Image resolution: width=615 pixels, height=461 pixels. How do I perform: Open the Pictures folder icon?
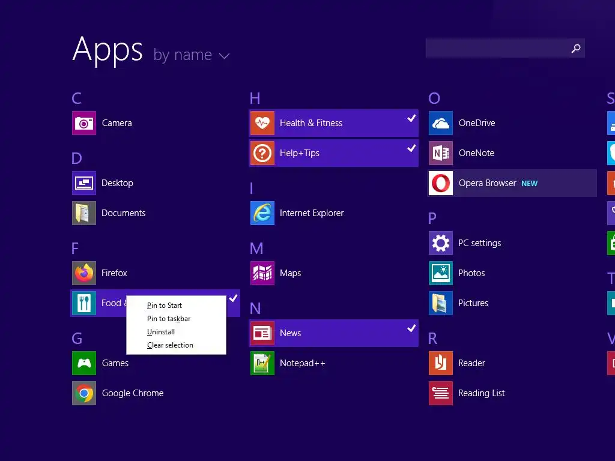(x=441, y=303)
